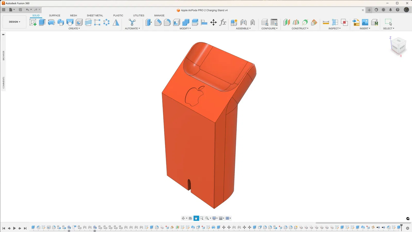Select the Press Pull tool
Viewport: 412px width, 232px height.
click(149, 22)
